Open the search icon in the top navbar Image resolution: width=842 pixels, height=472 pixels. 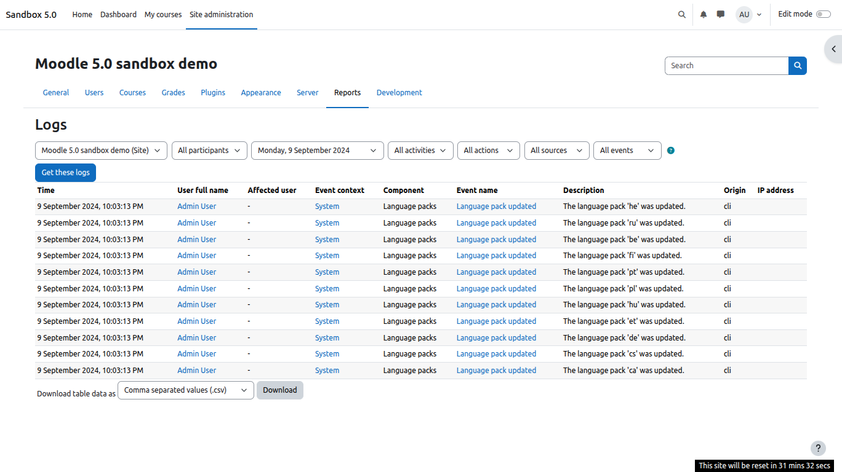pos(681,14)
